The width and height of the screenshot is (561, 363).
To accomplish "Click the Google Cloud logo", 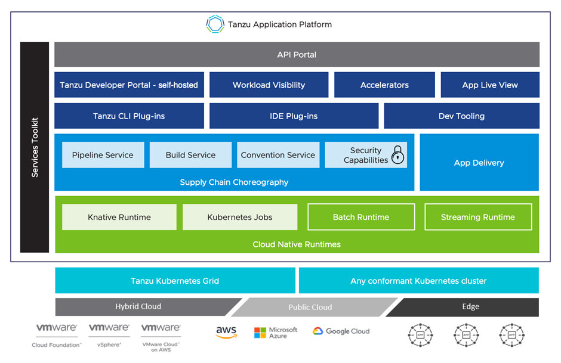I will 341,331.
